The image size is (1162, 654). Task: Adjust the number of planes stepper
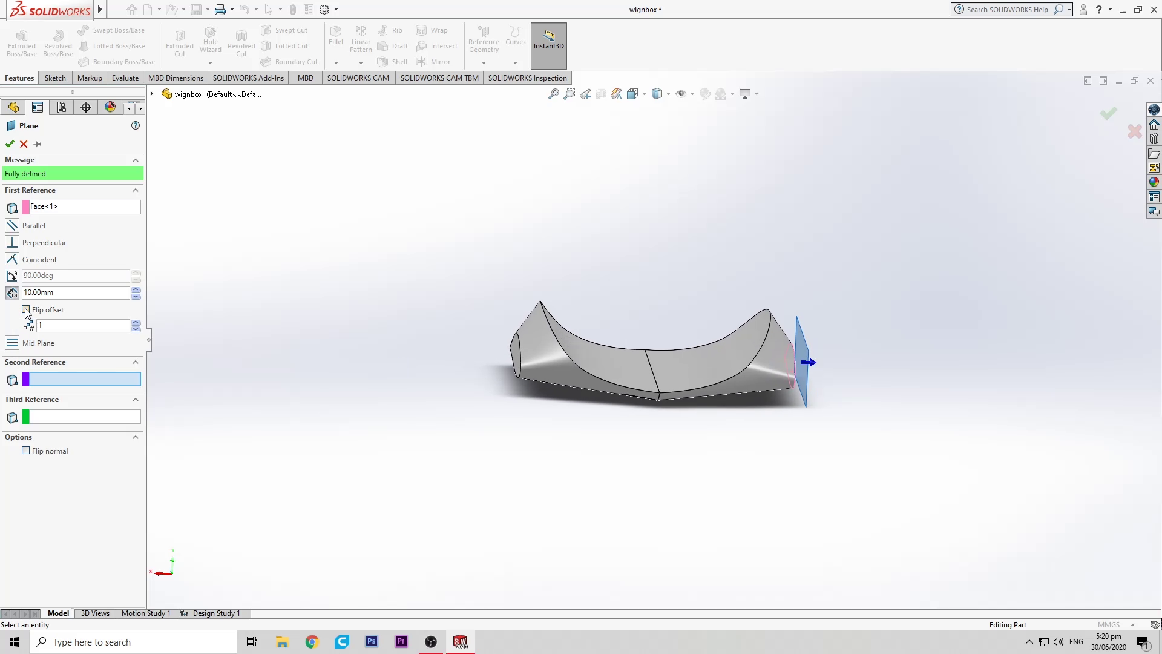pos(136,326)
